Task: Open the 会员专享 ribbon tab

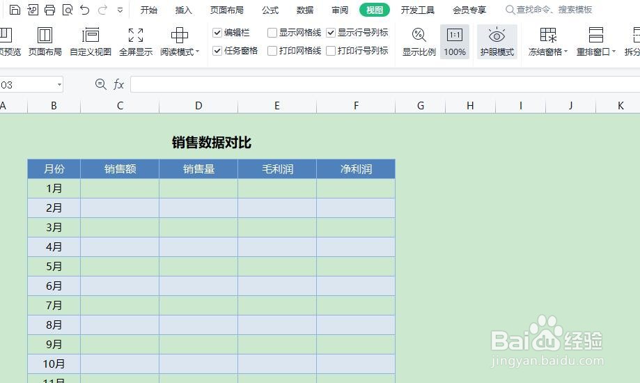Action: [469, 10]
